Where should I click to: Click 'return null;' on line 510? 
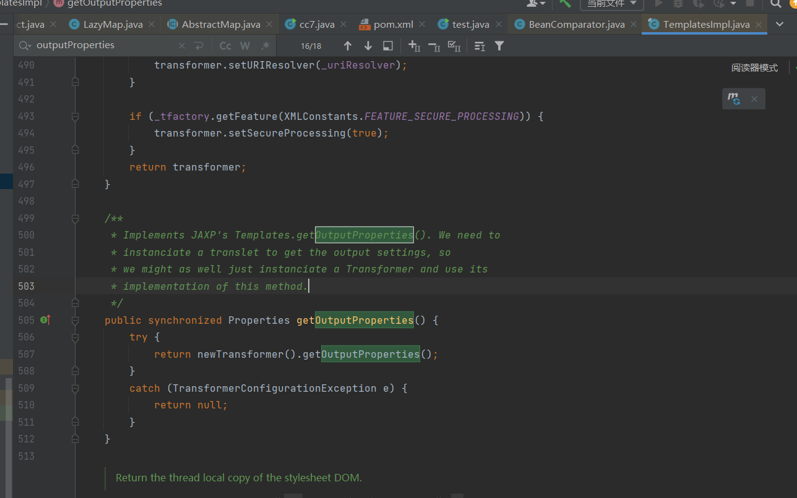point(191,405)
